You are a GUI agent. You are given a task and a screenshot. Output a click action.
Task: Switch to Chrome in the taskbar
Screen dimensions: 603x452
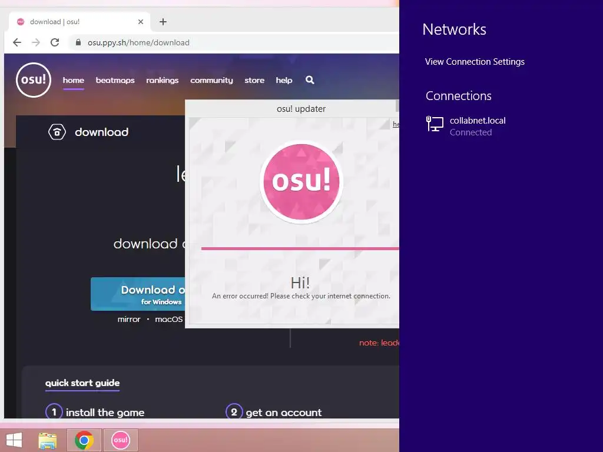pyautogui.click(x=84, y=440)
